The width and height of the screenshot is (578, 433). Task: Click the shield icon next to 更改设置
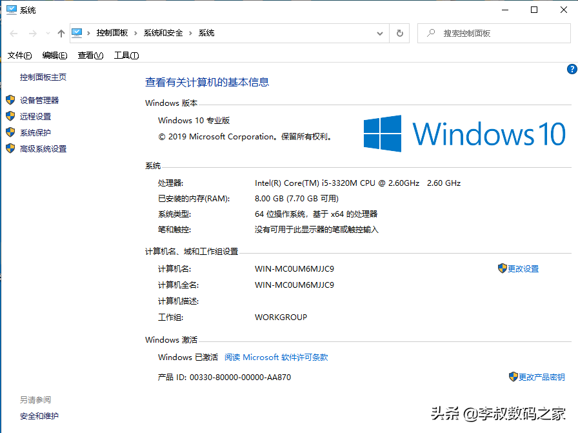(x=502, y=268)
